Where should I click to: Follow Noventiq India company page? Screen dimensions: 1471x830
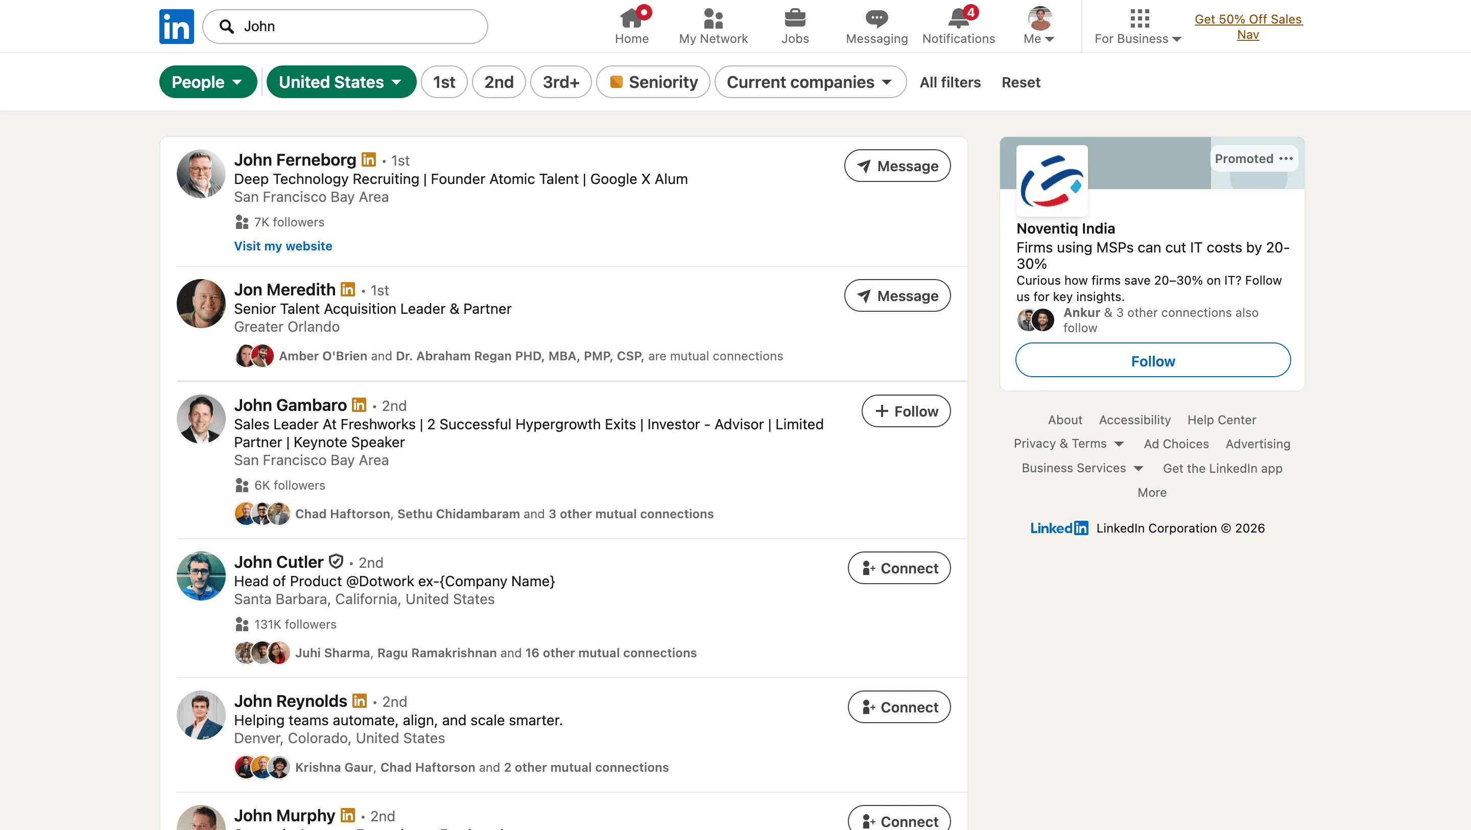(x=1152, y=360)
